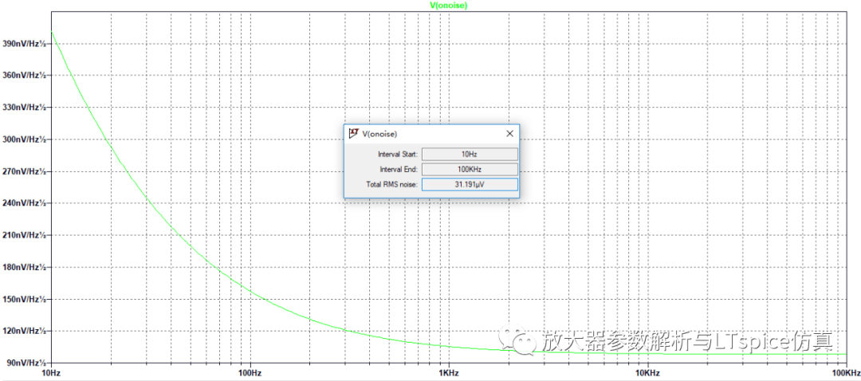Click the "Total RMS noise:" label text
861x381 pixels.
point(391,185)
